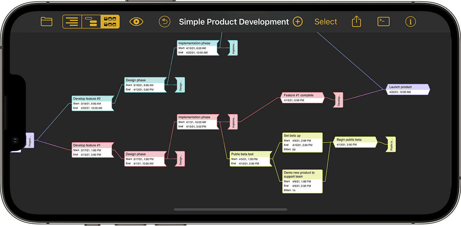Select the Feature #1 complete milestone
This screenshot has height=226, width=461.
coord(303,98)
